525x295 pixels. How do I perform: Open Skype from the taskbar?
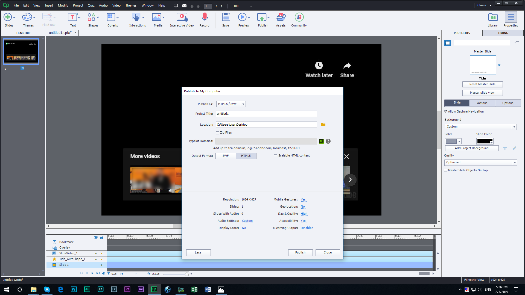[x=47, y=289]
